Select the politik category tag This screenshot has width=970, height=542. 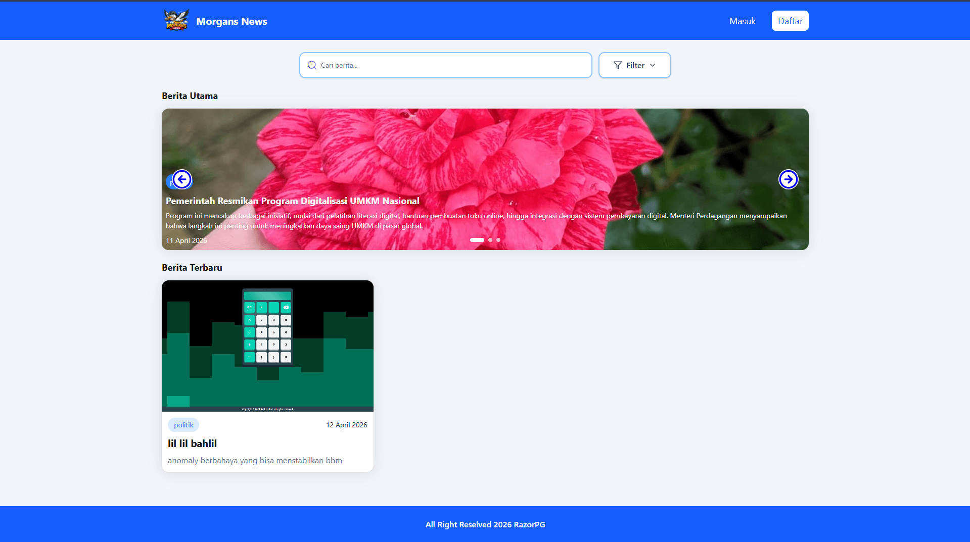[x=183, y=425]
